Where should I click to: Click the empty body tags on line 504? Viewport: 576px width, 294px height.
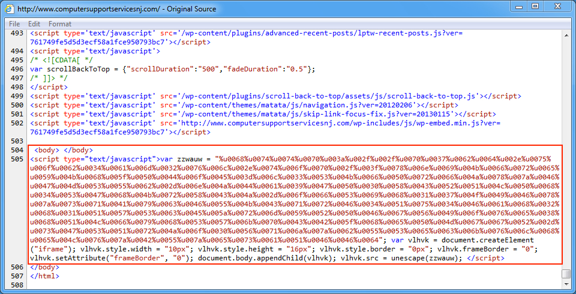pos(64,150)
